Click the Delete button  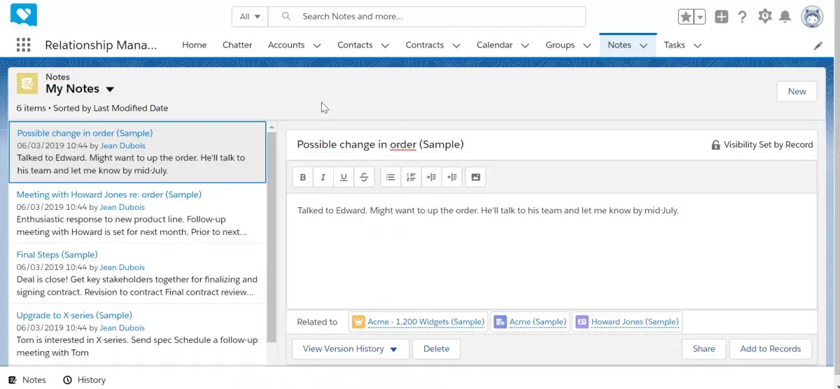(436, 349)
